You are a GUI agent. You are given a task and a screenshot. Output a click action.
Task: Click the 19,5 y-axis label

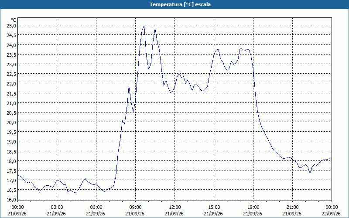point(11,132)
